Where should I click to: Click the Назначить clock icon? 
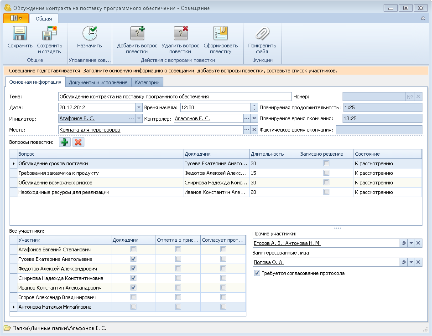point(89,34)
